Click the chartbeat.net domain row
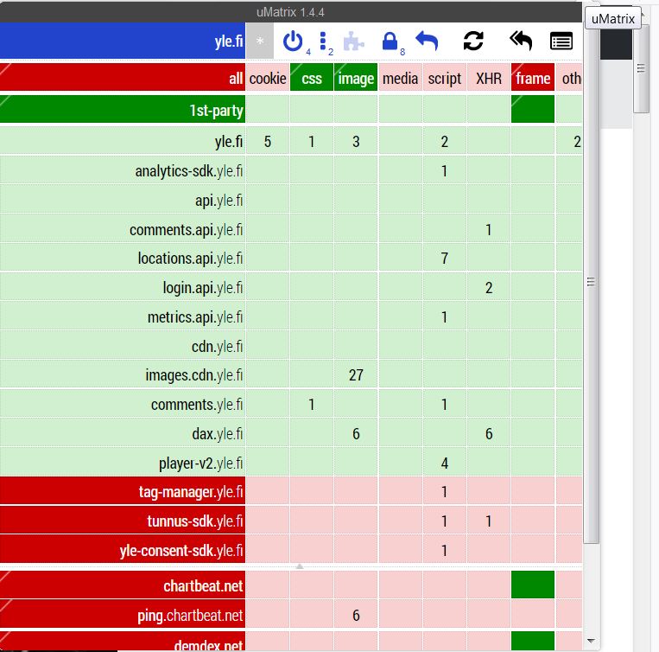Image resolution: width=659 pixels, height=652 pixels. [123, 585]
